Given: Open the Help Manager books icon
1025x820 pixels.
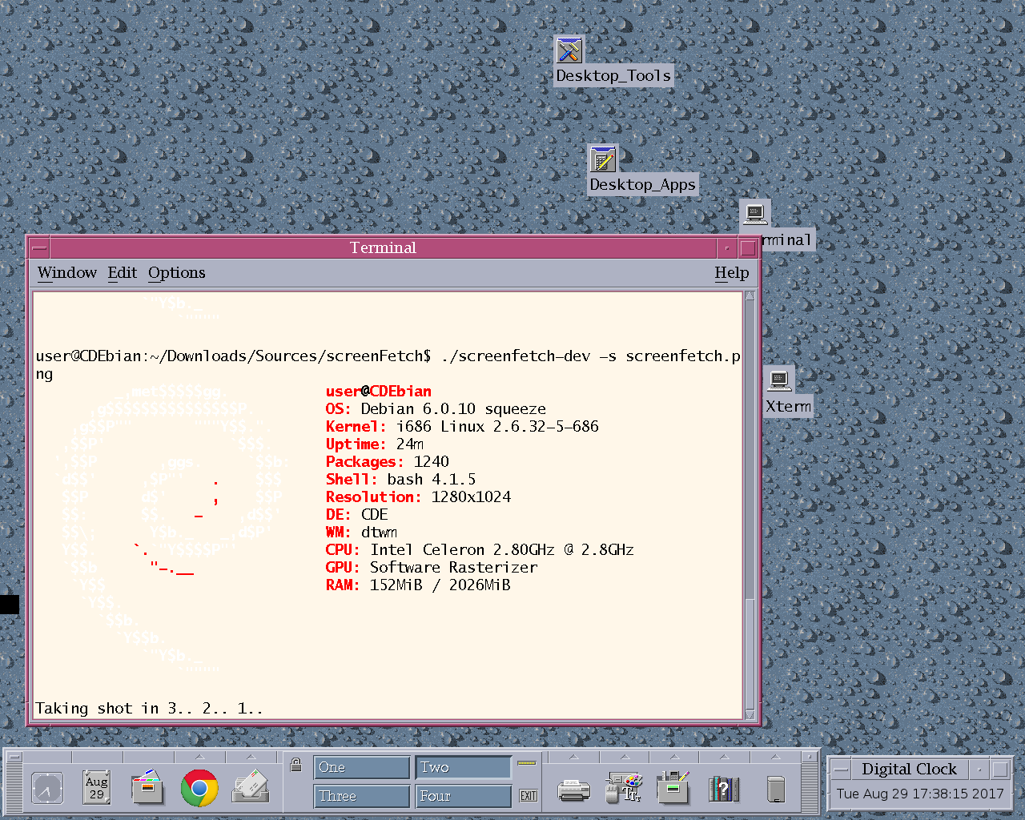Looking at the screenshot, I should (x=724, y=790).
